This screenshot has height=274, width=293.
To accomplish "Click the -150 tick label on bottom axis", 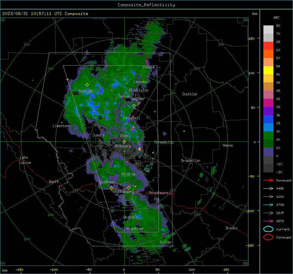I will [19, 269].
